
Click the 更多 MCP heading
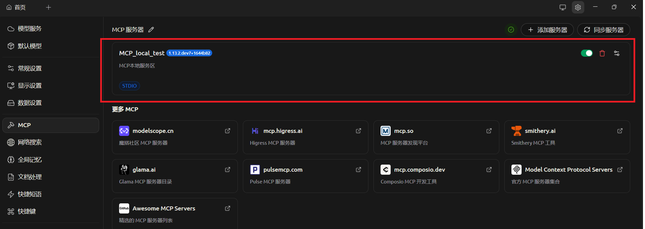[125, 109]
